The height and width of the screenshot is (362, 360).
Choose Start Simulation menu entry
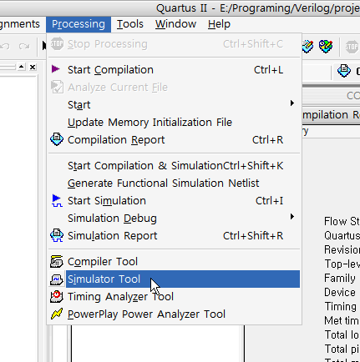(x=175, y=201)
